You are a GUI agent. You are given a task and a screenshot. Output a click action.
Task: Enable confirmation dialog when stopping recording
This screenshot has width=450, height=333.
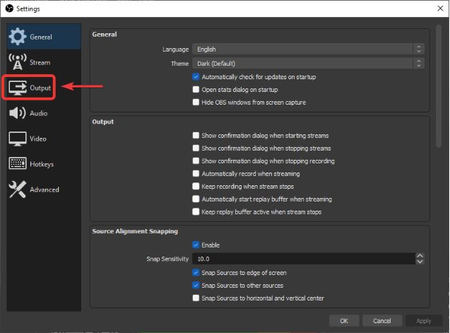(x=196, y=160)
